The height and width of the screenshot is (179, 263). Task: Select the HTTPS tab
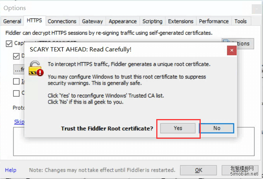pos(34,20)
